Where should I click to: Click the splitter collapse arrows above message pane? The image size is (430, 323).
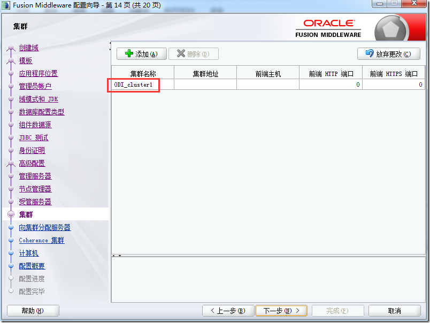117,256
